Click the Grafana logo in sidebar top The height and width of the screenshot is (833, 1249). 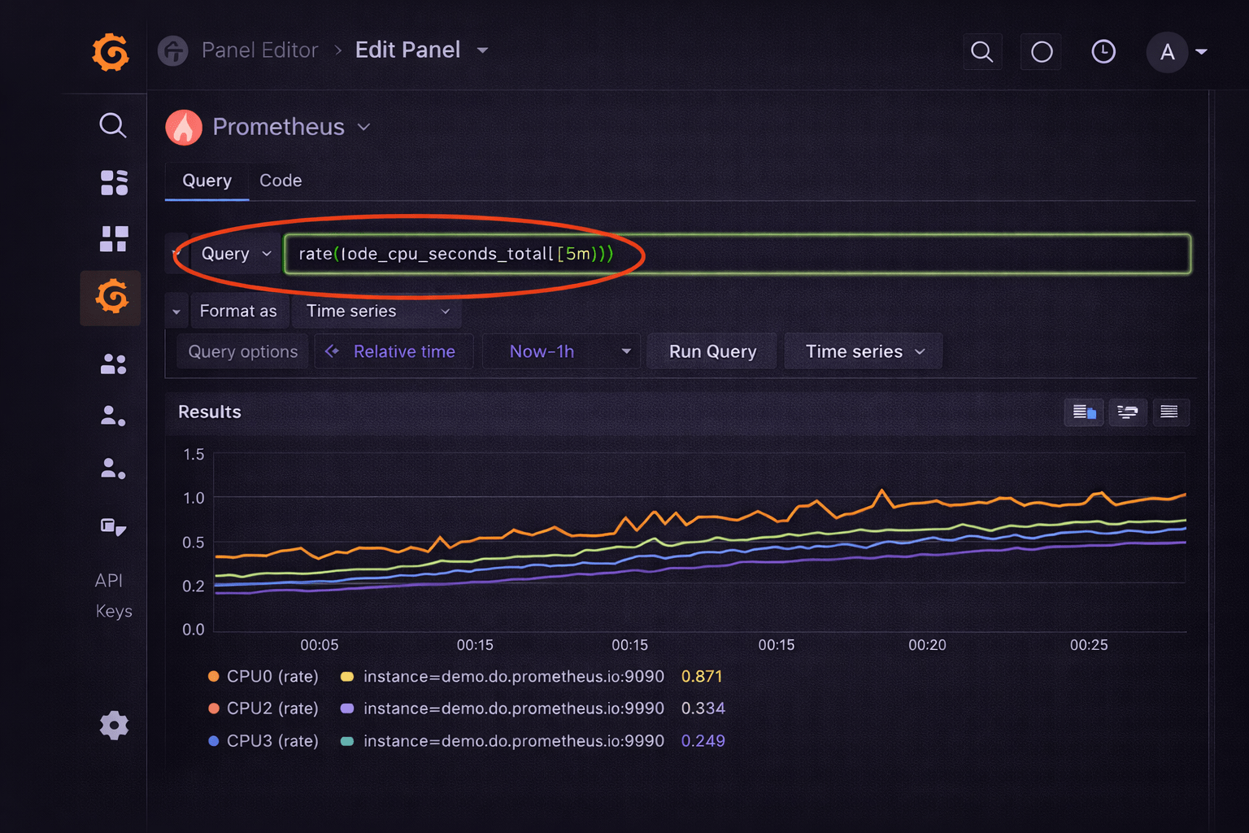(x=111, y=52)
